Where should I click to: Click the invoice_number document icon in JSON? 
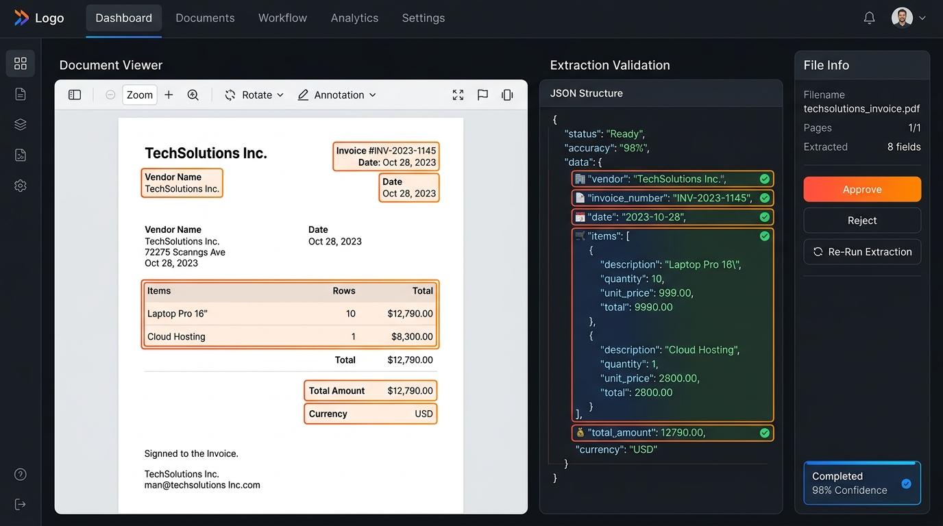pos(580,198)
